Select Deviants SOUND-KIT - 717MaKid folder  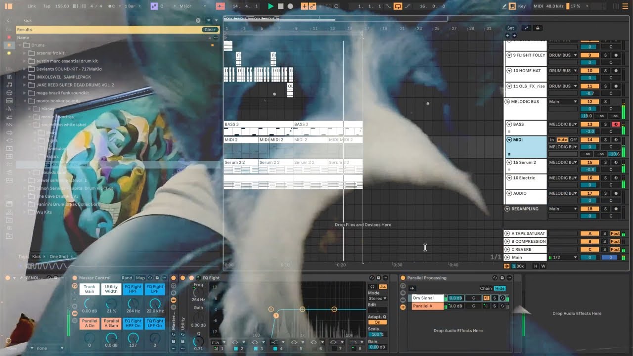click(x=69, y=69)
